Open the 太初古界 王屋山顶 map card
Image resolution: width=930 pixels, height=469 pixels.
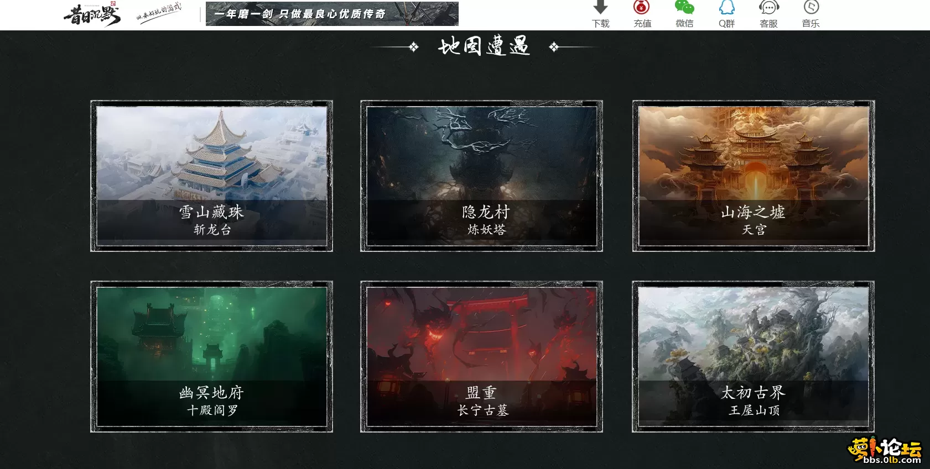pos(754,356)
